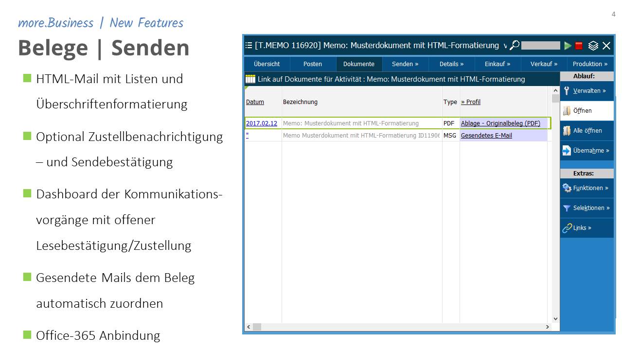
Task: Click the horizontal scrollbar left arrow
Action: point(249,327)
